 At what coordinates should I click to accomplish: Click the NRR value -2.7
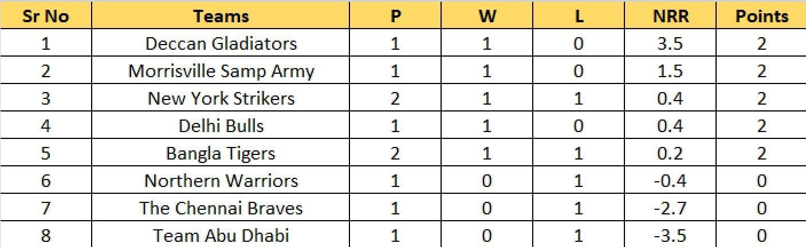point(670,208)
